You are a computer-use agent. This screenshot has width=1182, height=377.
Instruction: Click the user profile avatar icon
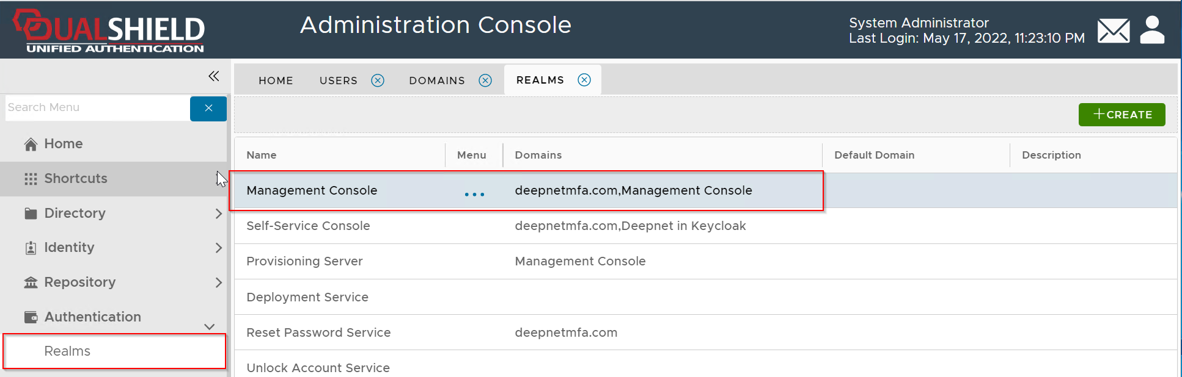click(x=1152, y=31)
